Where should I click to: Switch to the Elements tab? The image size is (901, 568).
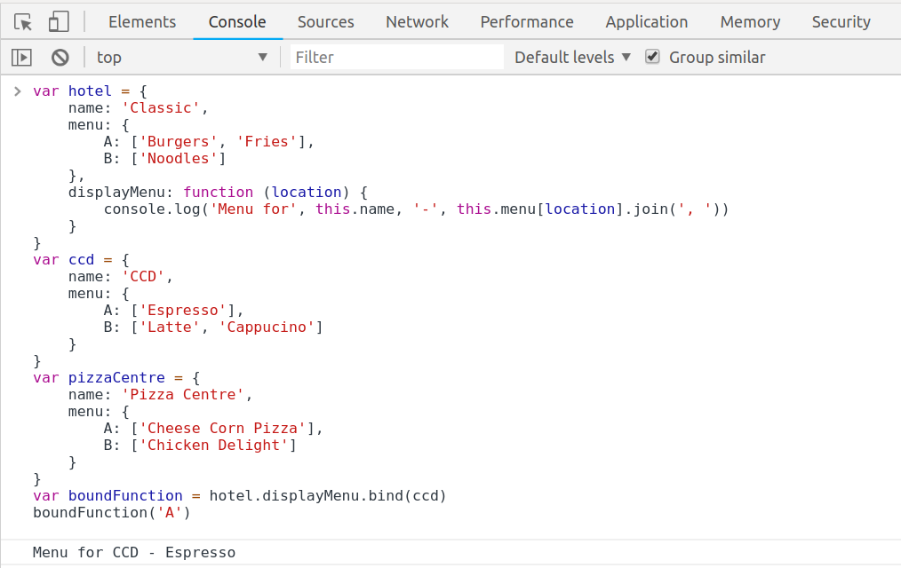tap(142, 22)
